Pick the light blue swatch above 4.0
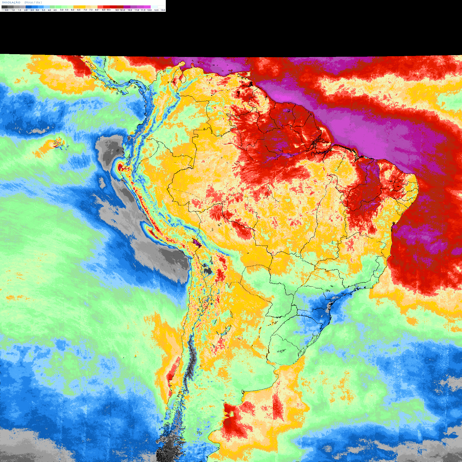This screenshot has height=462, width=462. click(47, 7)
